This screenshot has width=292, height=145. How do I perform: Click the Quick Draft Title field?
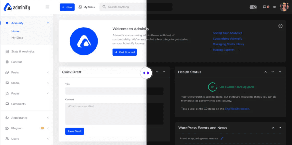(x=114, y=91)
